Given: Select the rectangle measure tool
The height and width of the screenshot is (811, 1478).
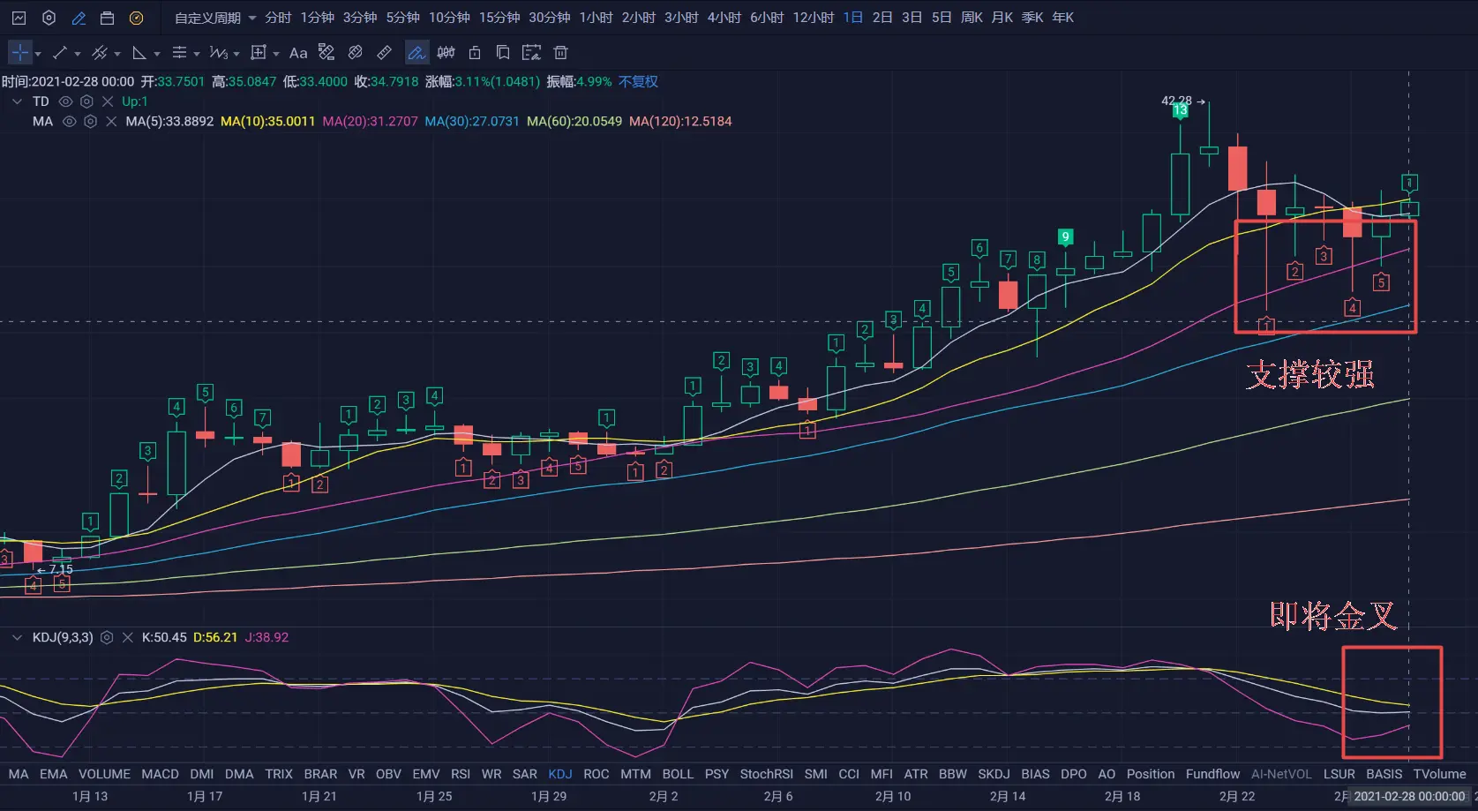Looking at the screenshot, I should pos(259,53).
